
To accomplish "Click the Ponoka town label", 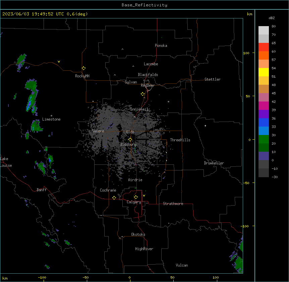I will click(x=161, y=46).
